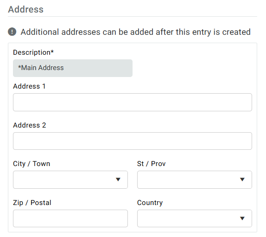Click the Additional addresses notice text
Image resolution: width=266 pixels, height=237 pixels.
(x=135, y=32)
